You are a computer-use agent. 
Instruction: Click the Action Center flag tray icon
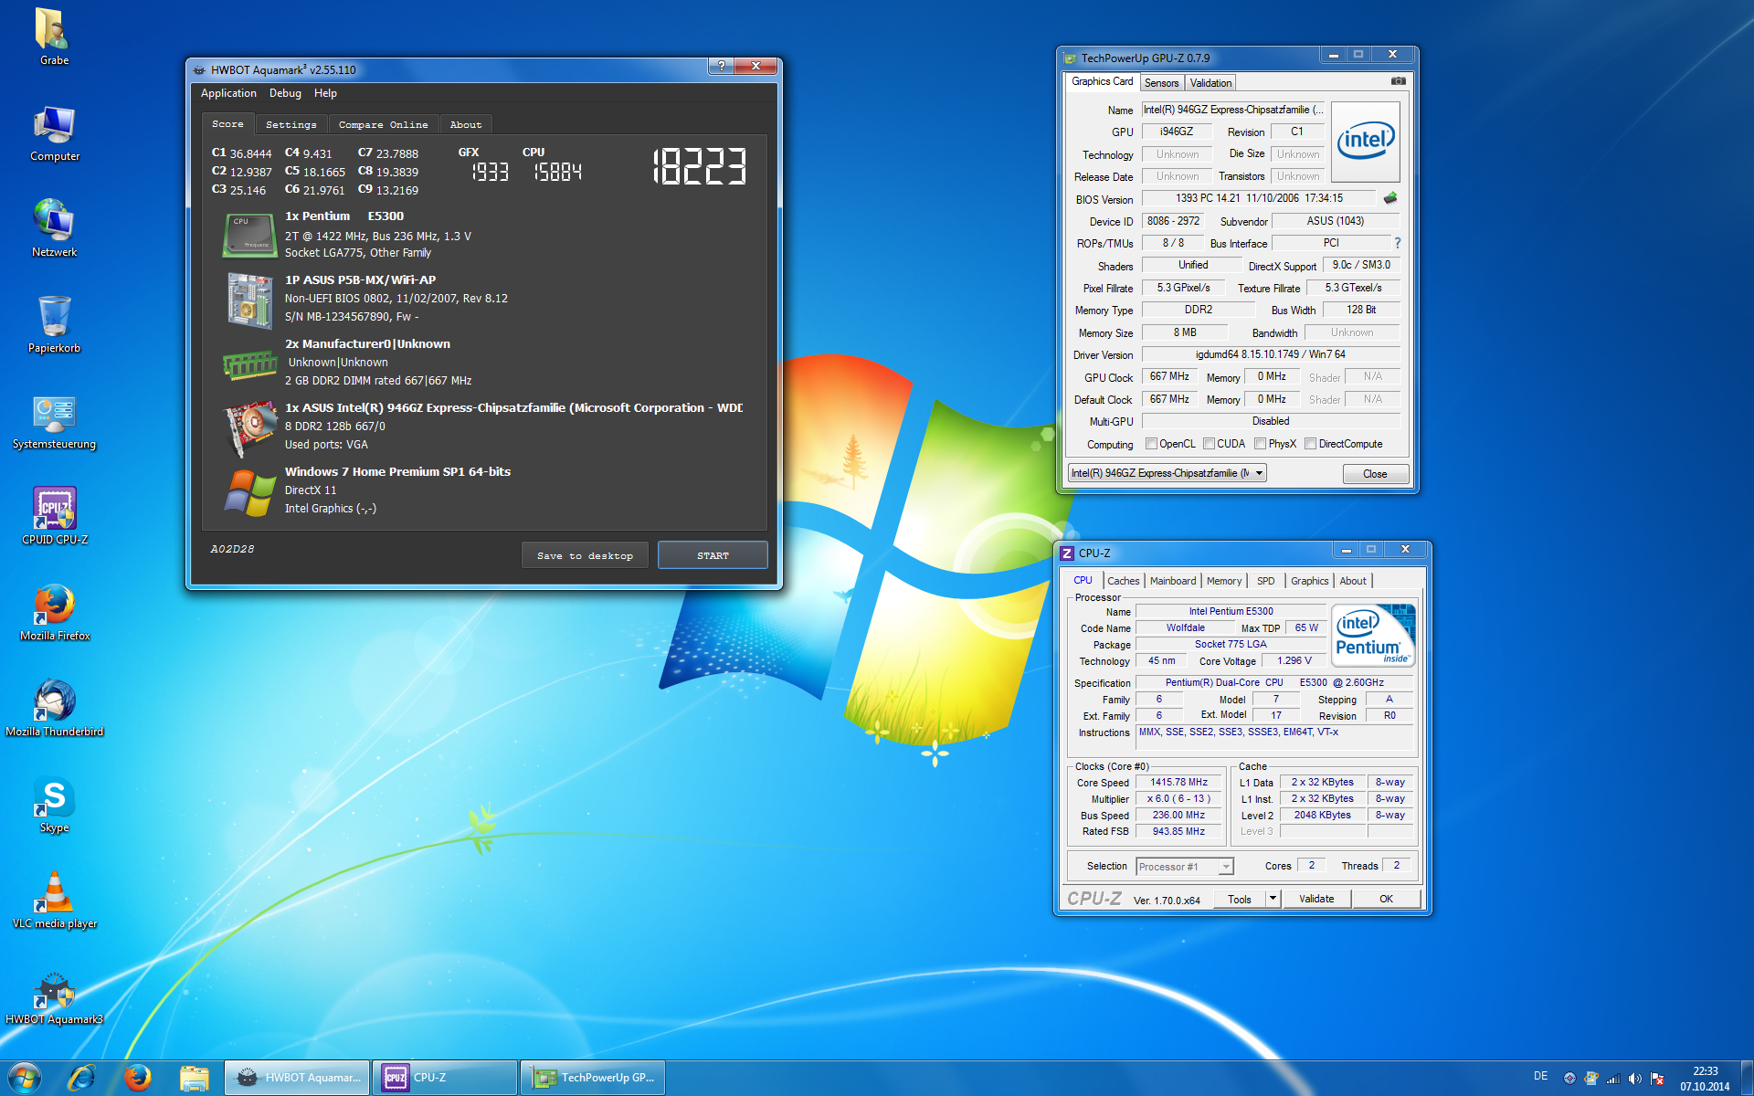click(x=1657, y=1079)
